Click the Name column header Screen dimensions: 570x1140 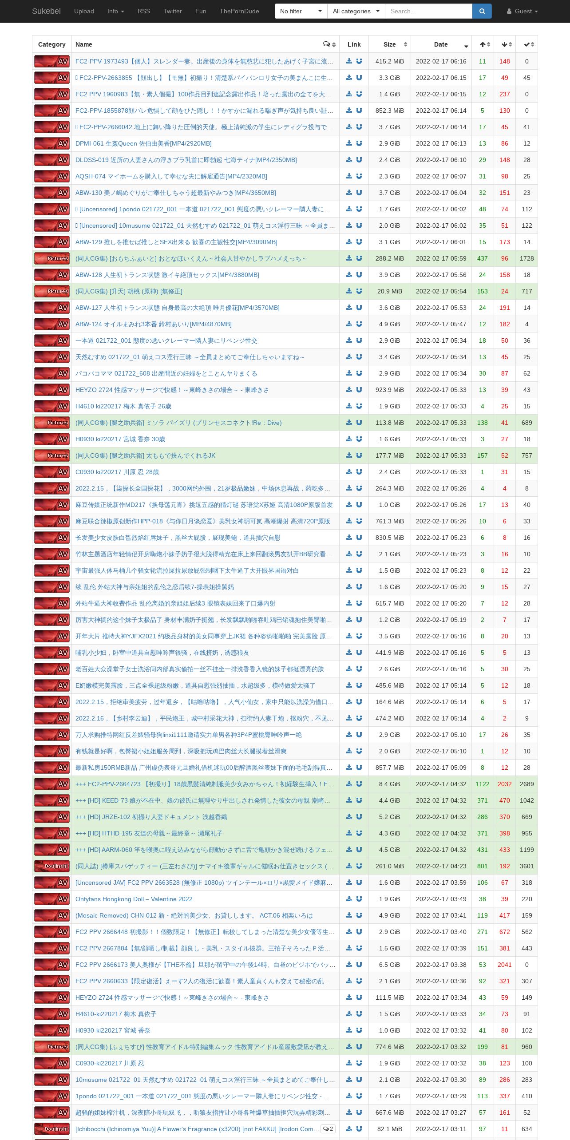(x=206, y=44)
